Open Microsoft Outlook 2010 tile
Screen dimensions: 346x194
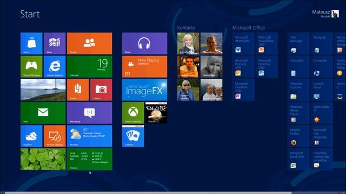click(243, 67)
